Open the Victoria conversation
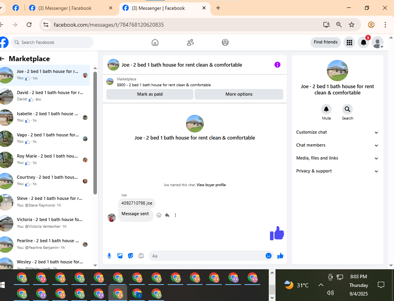Screen dimensions: 394x301 click(x=45, y=223)
